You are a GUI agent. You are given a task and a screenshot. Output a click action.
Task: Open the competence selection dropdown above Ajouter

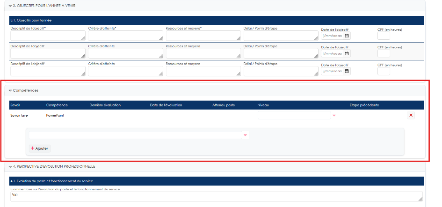(x=245, y=135)
